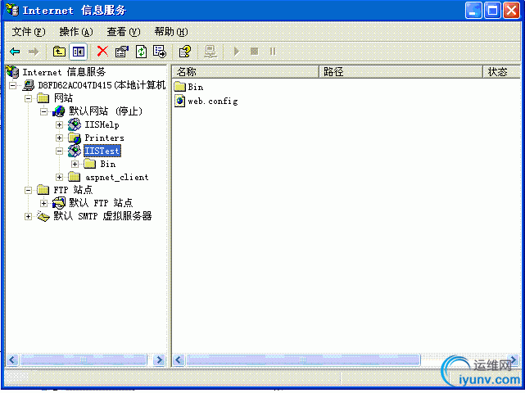Select the aspnet_client tree item
The width and height of the screenshot is (525, 393).
[x=116, y=178]
